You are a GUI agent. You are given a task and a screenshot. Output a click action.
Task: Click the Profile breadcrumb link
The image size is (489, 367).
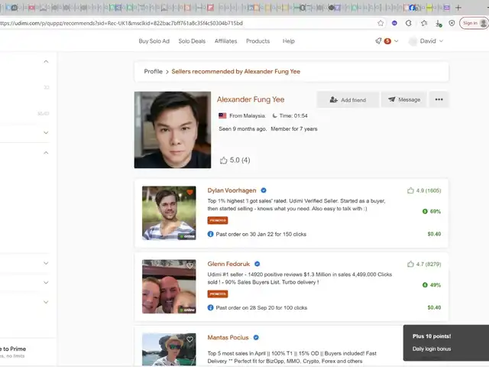click(154, 71)
